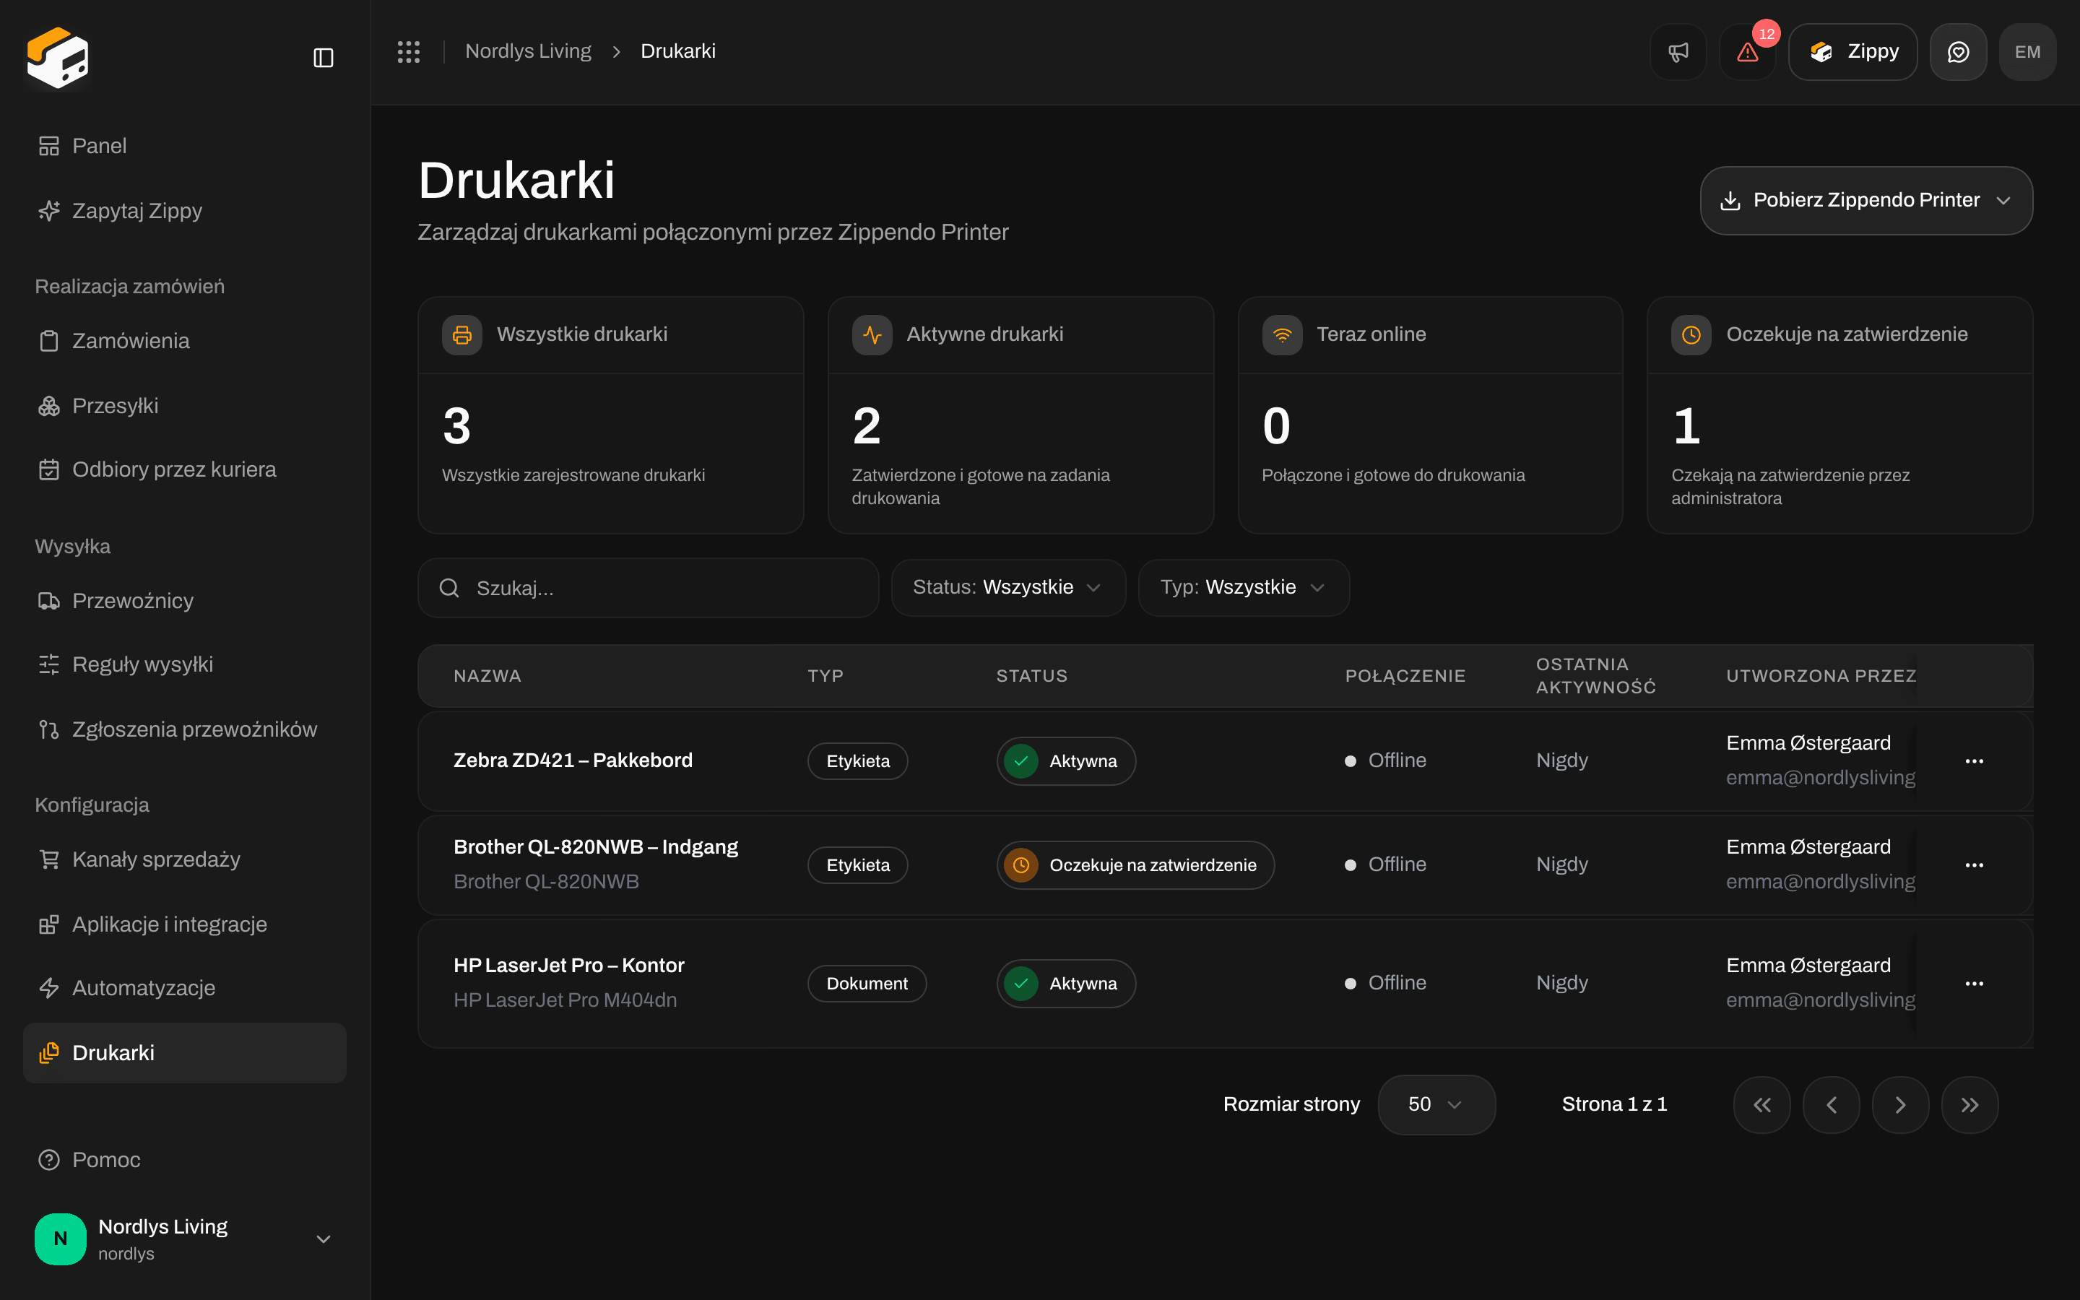Change page size dropdown showing 50
This screenshot has width=2080, height=1300.
click(1436, 1105)
